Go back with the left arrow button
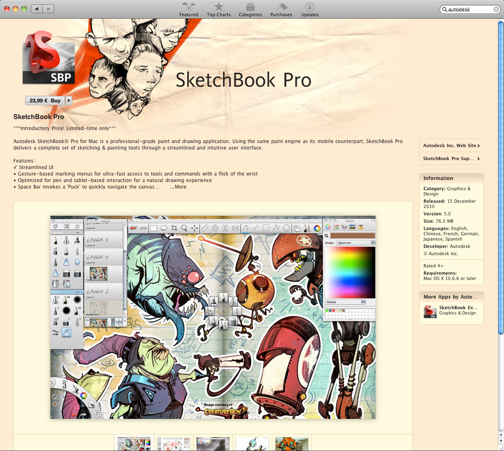 [x=37, y=9]
